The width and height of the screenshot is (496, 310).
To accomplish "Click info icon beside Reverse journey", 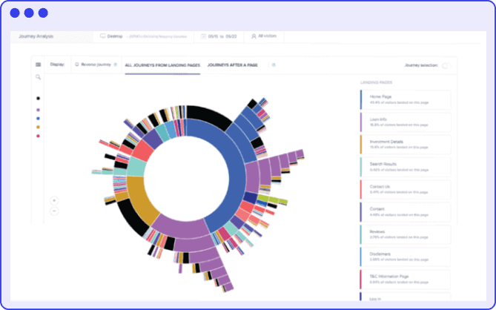I will (115, 65).
